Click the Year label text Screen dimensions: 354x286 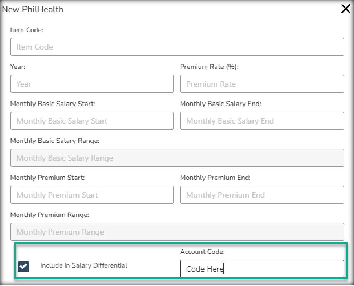tap(18, 67)
